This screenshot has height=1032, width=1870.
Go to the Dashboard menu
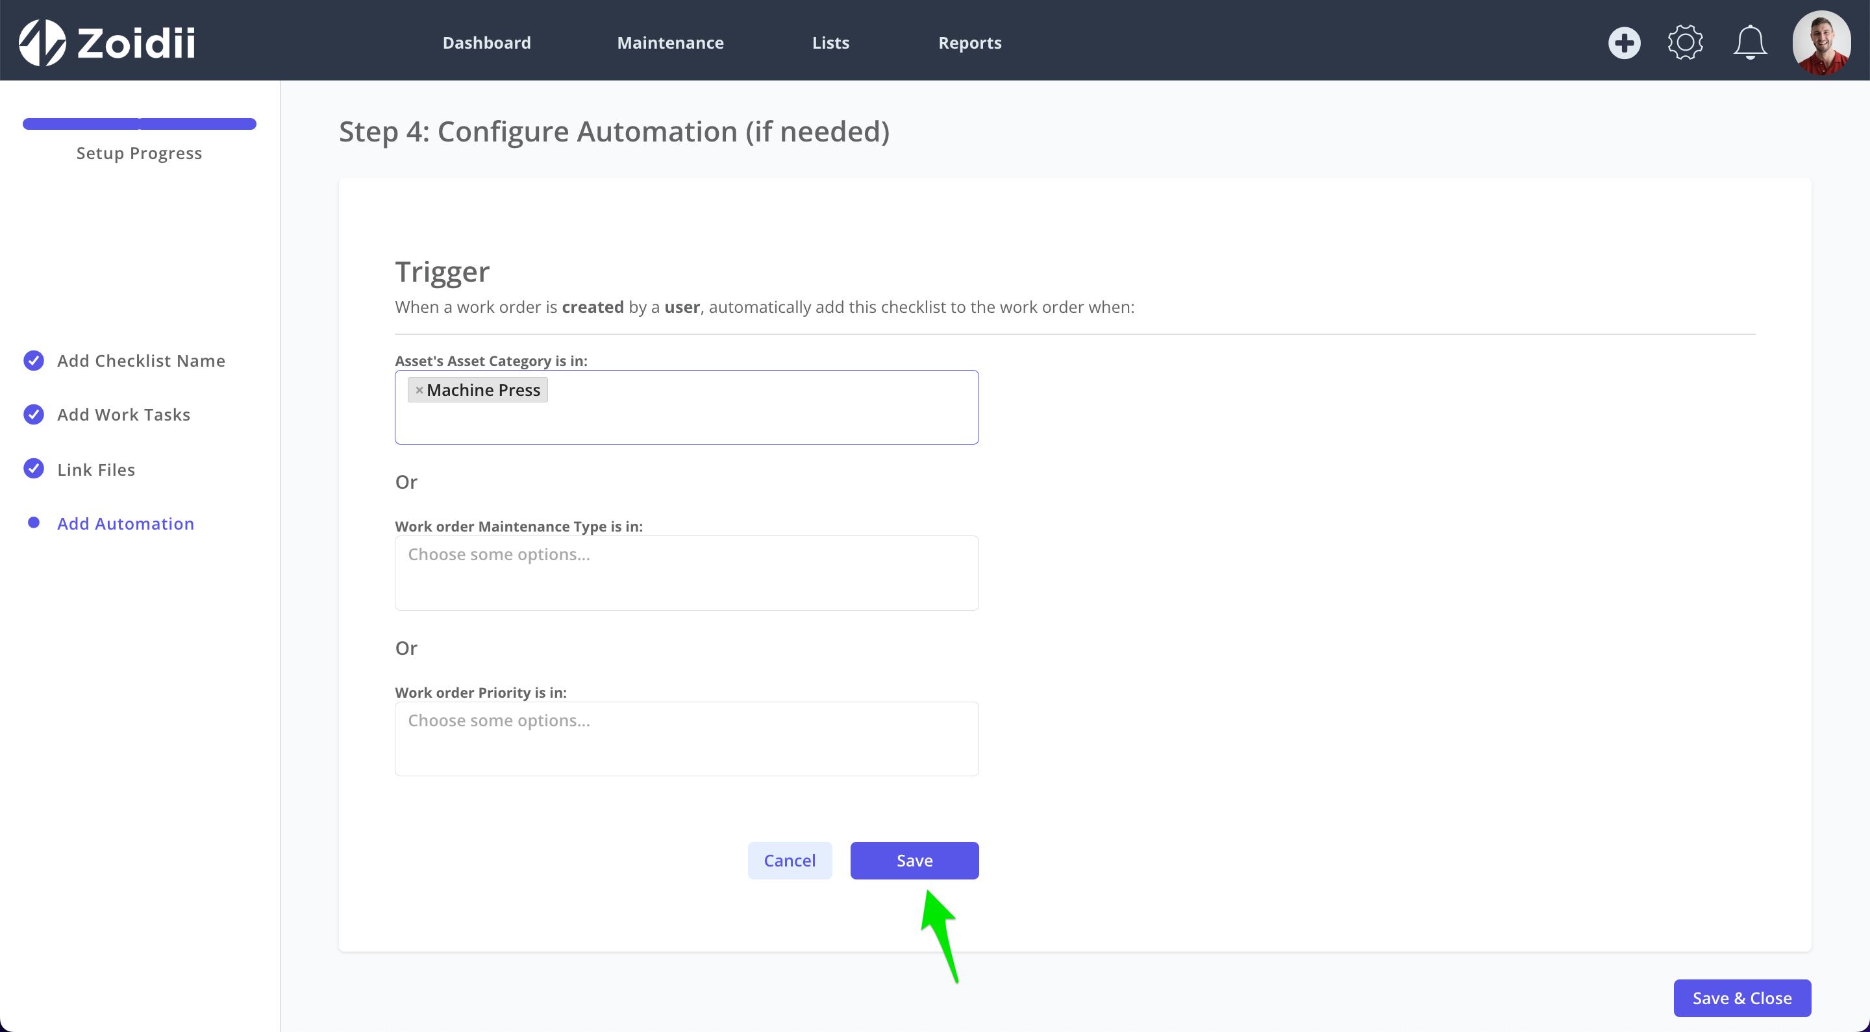pyautogui.click(x=486, y=43)
